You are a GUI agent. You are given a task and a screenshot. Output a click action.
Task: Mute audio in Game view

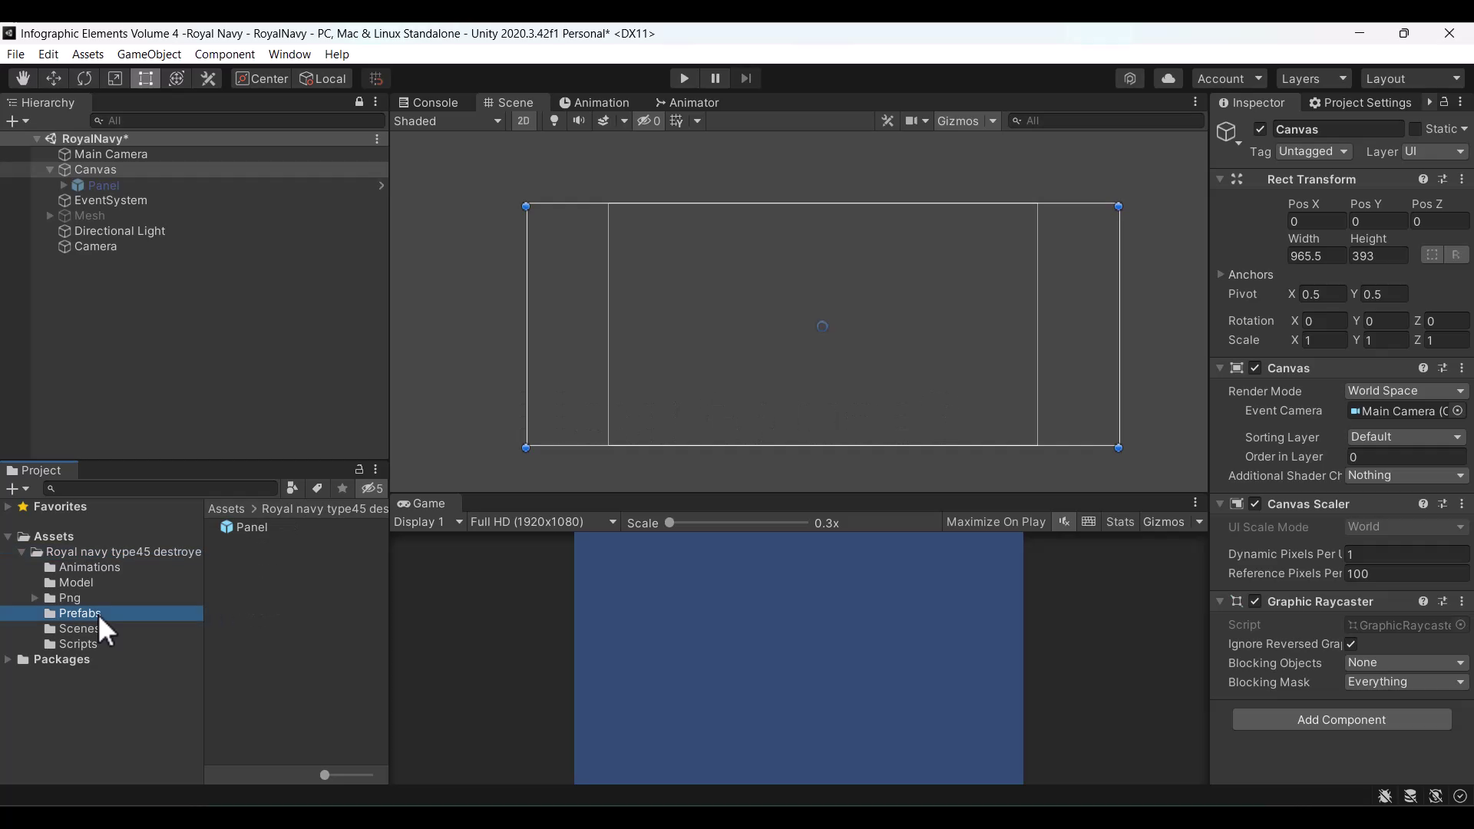(x=1064, y=522)
